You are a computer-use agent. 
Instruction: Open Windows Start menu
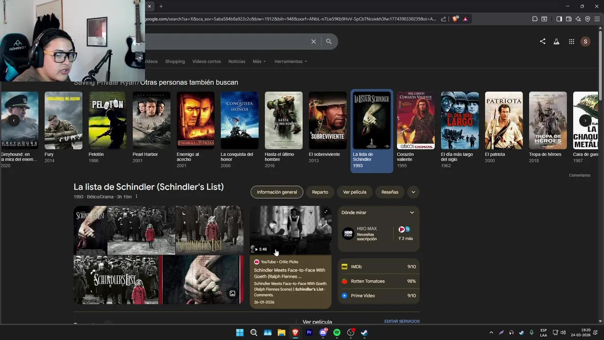(240, 332)
